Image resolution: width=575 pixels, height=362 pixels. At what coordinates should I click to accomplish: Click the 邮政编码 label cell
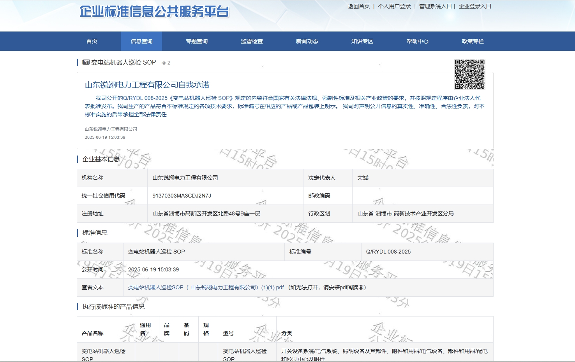[328, 196]
